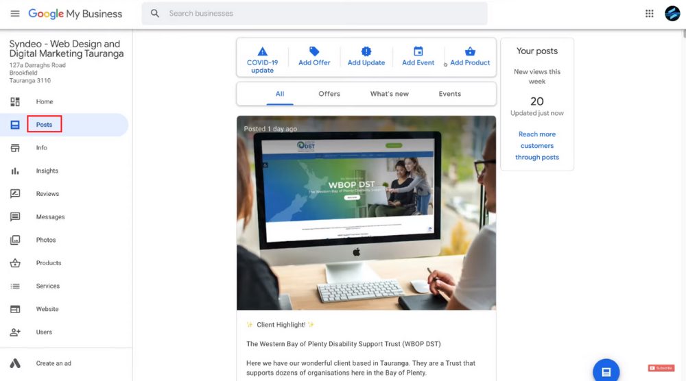The width and height of the screenshot is (686, 381).
Task: Open Insights in the sidebar
Action: pos(47,171)
